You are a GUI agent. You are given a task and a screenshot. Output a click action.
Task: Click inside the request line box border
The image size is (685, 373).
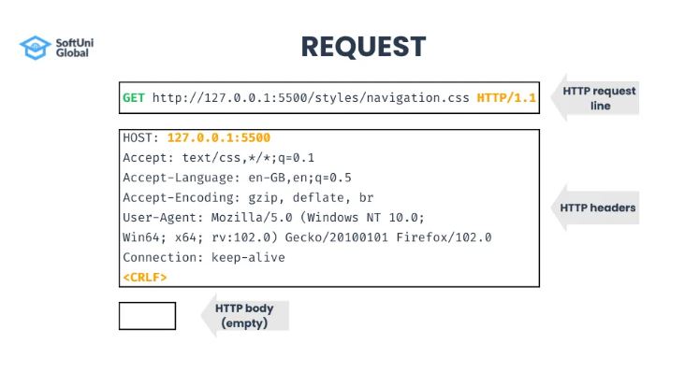pos(329,98)
